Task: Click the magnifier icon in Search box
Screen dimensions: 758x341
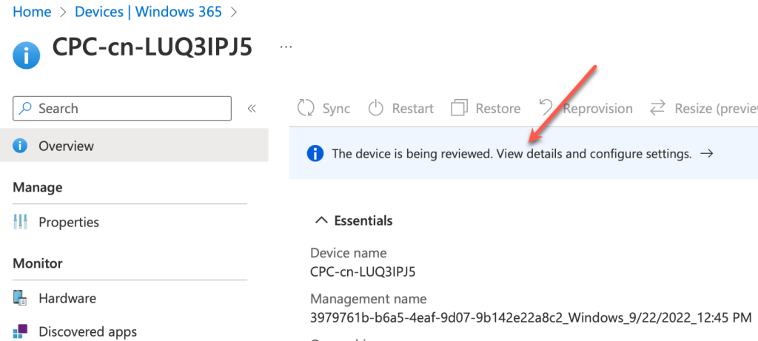Action: 25,109
